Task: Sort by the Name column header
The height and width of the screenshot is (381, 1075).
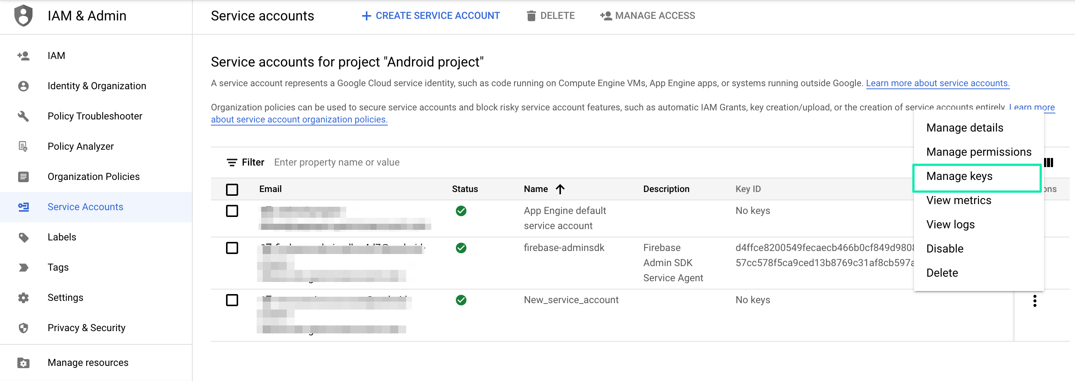Action: point(536,189)
